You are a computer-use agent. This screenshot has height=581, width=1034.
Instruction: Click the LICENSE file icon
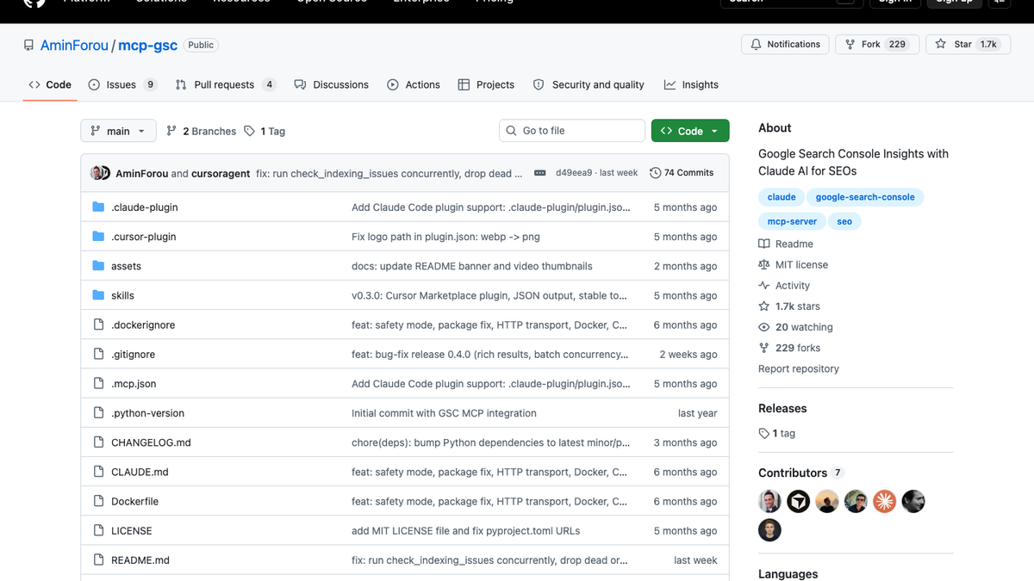tap(98, 530)
